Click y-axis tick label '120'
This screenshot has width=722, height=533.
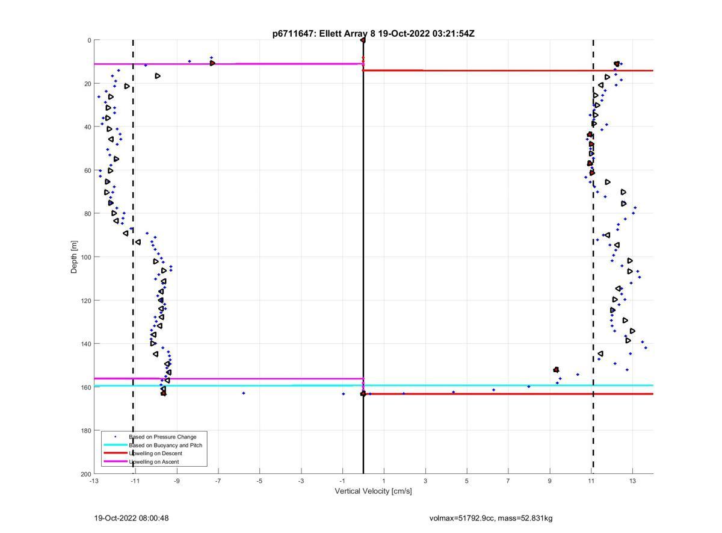[85, 301]
